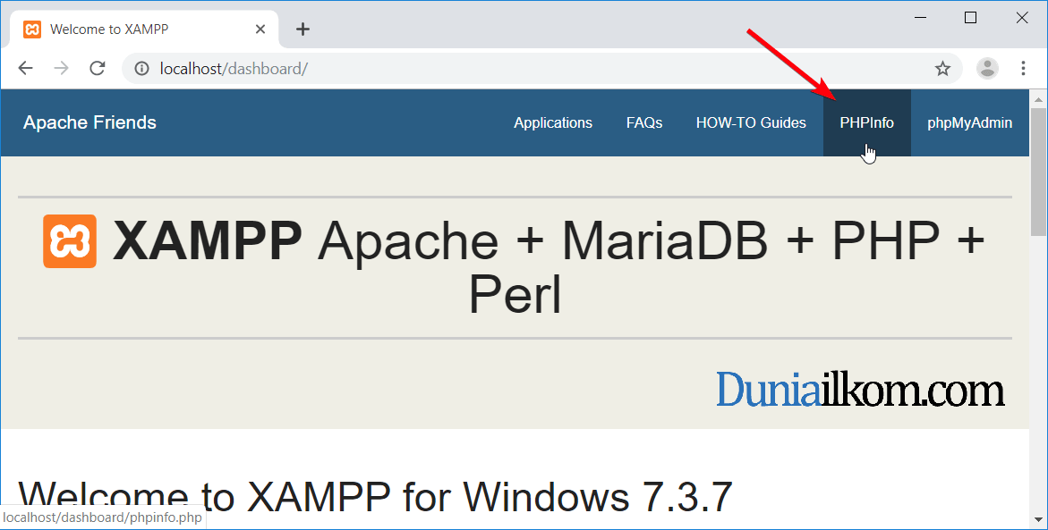This screenshot has height=530, width=1048.
Task: Open phpMyAdmin from the navbar
Action: tap(969, 122)
